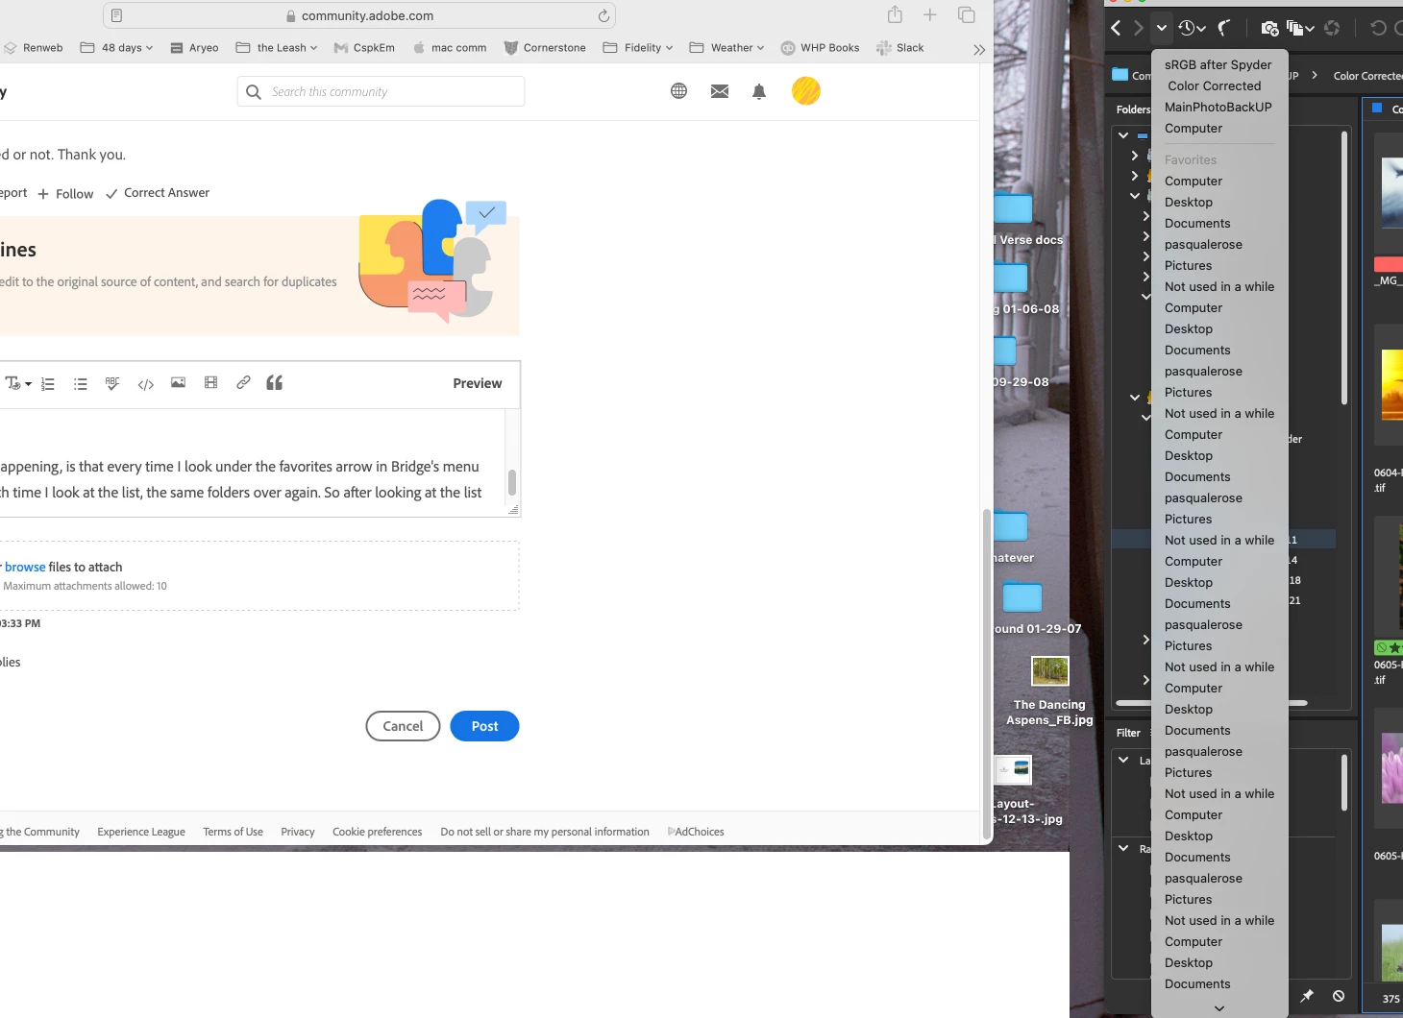
Task: Choose 'sRGB after Spyder' from popup menu
Action: (1218, 64)
